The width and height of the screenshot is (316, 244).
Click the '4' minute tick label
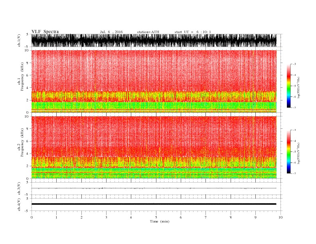coord(131,217)
